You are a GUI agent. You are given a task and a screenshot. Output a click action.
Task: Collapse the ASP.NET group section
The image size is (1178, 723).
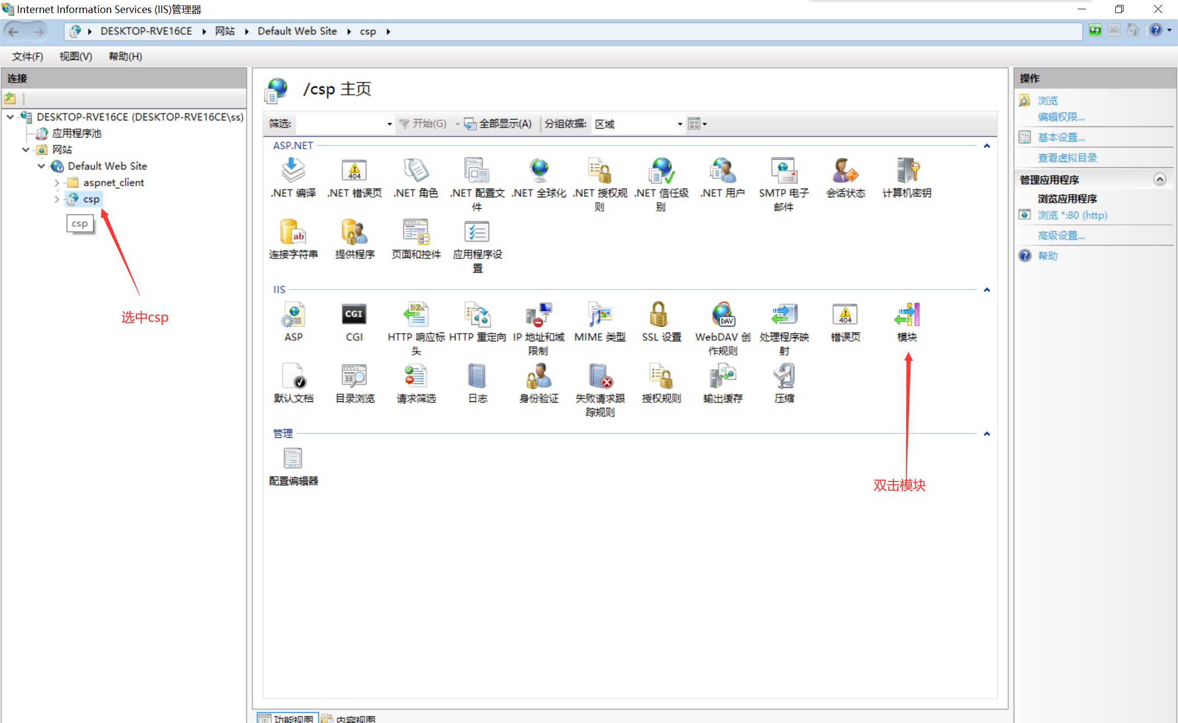click(987, 146)
